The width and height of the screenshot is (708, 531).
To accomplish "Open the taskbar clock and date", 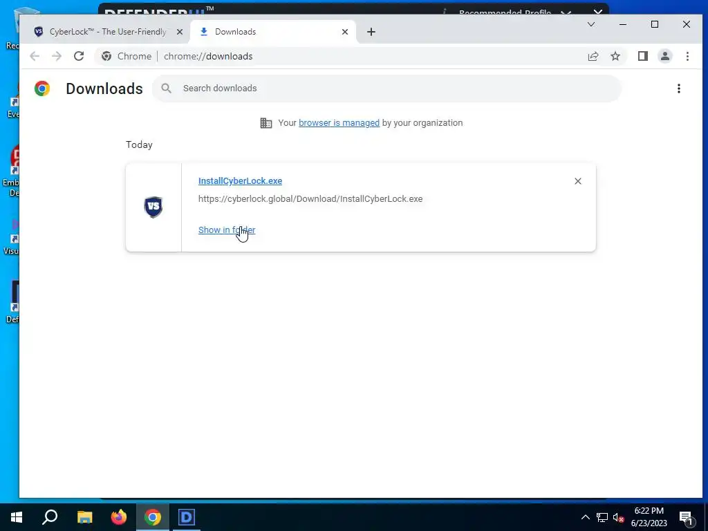I will [649, 517].
